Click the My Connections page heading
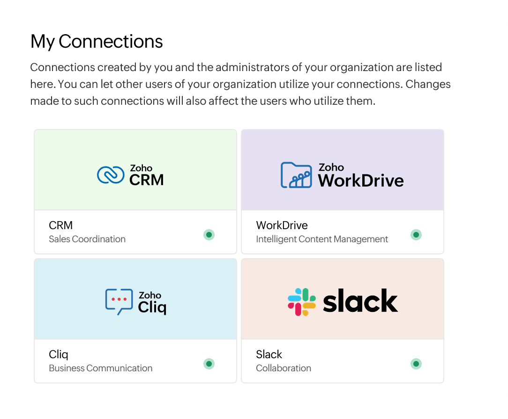This screenshot has width=508, height=419. coord(97,42)
